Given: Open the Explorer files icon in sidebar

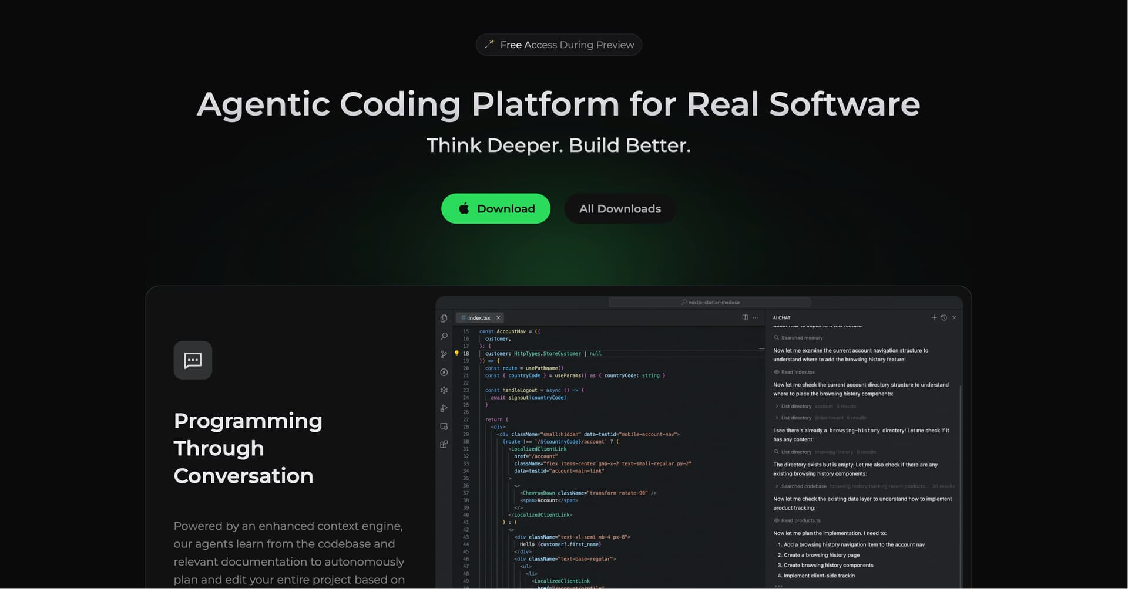Looking at the screenshot, I should [444, 319].
